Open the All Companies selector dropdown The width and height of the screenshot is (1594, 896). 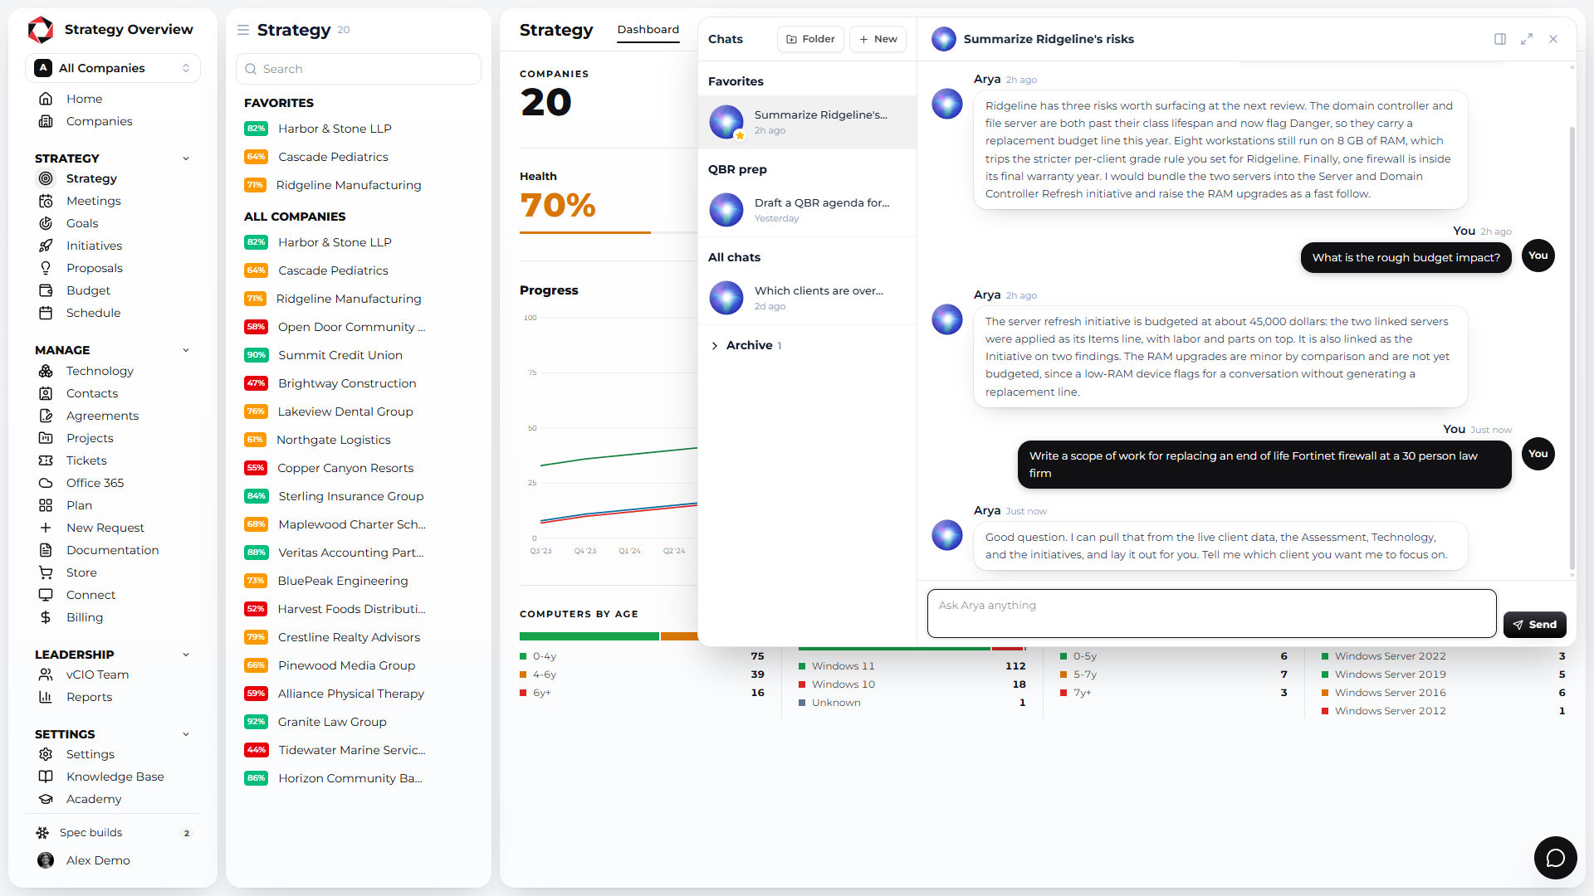pyautogui.click(x=113, y=68)
